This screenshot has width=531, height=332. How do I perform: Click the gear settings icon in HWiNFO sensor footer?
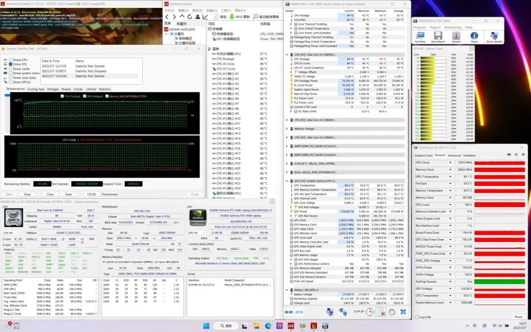point(392,312)
